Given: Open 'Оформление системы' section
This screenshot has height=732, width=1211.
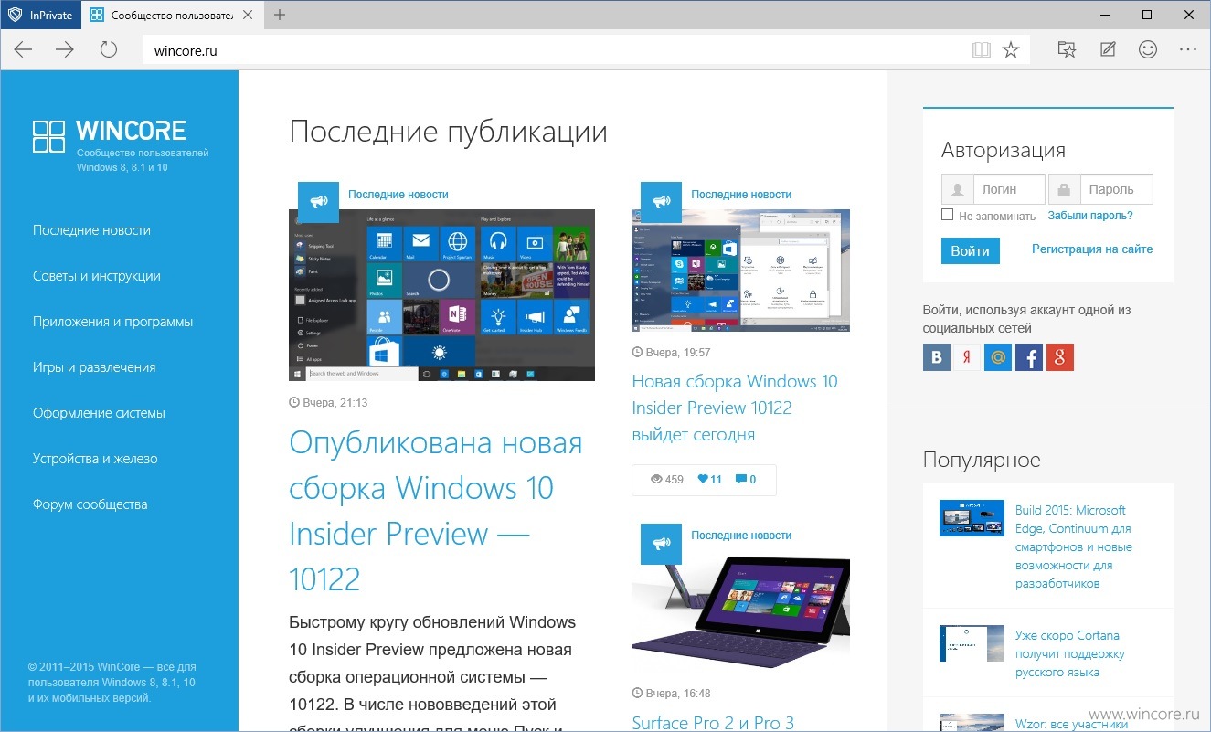Looking at the screenshot, I should [99, 413].
